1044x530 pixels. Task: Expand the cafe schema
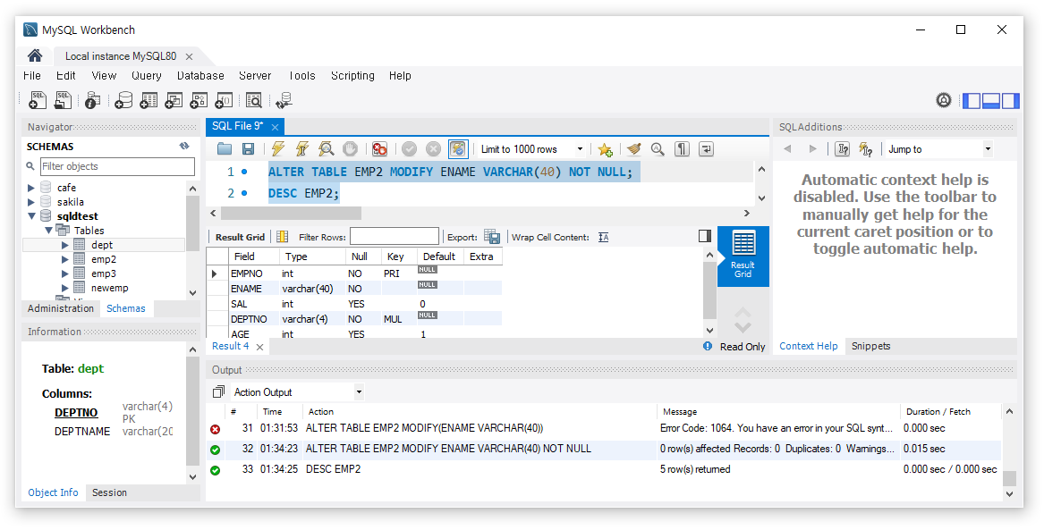(30, 188)
